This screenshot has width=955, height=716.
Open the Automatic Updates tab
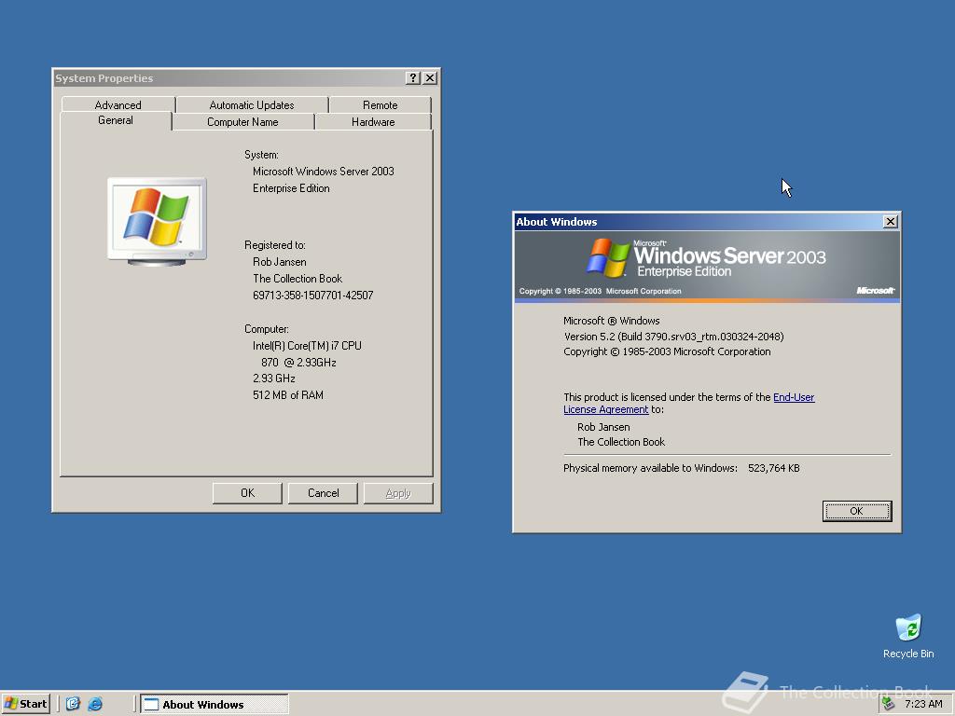point(252,104)
